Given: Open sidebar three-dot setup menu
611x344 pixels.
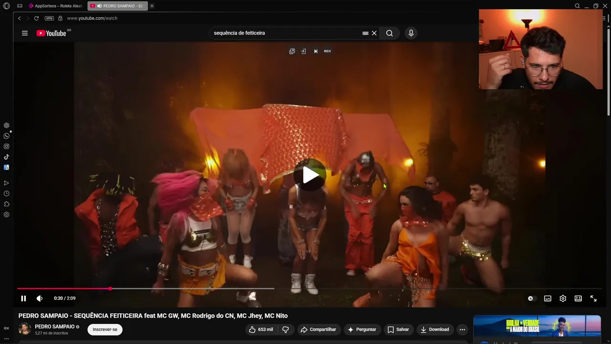Looking at the screenshot, I should [7, 338].
